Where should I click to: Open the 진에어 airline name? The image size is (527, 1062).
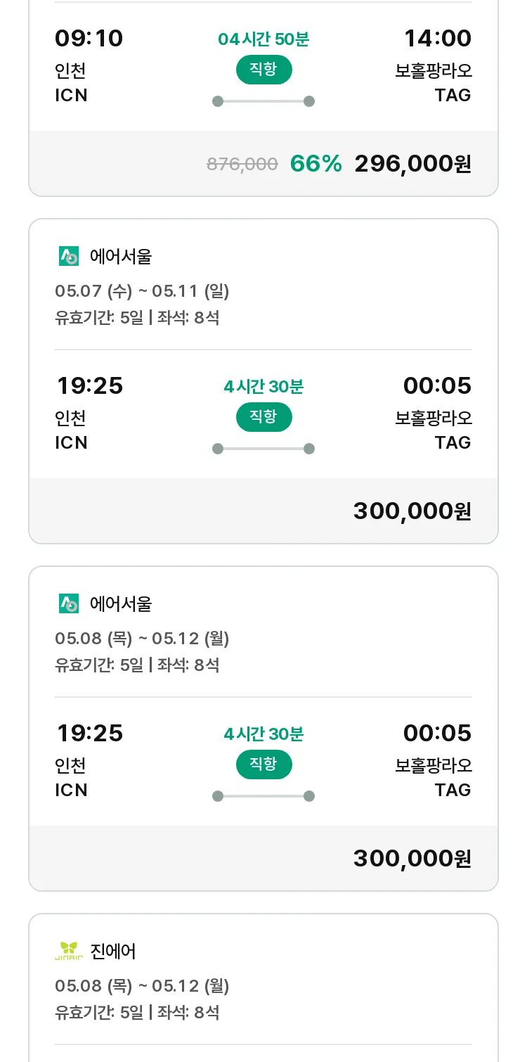(x=113, y=952)
